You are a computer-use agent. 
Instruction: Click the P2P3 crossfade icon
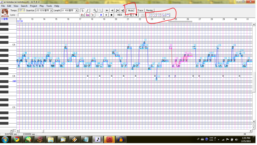[155, 15]
